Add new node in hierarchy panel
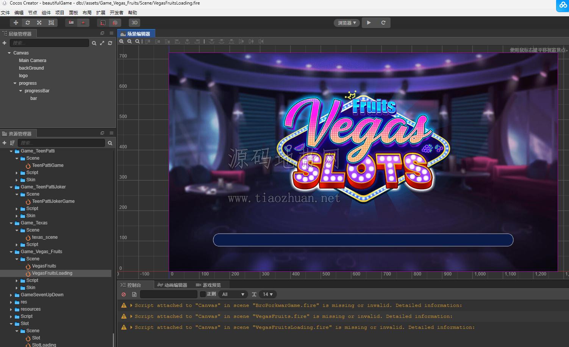569x347 pixels. (x=4, y=43)
